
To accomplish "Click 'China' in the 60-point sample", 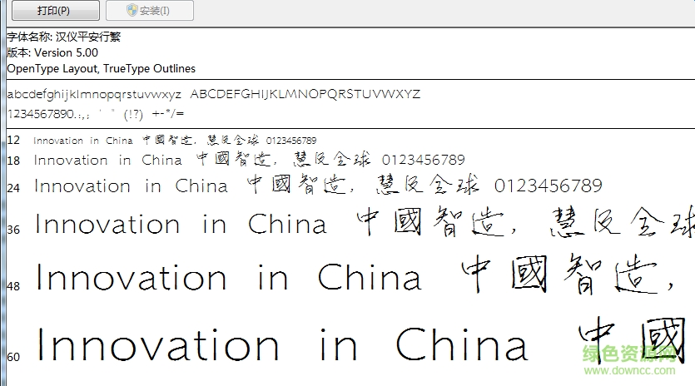I will coord(461,344).
